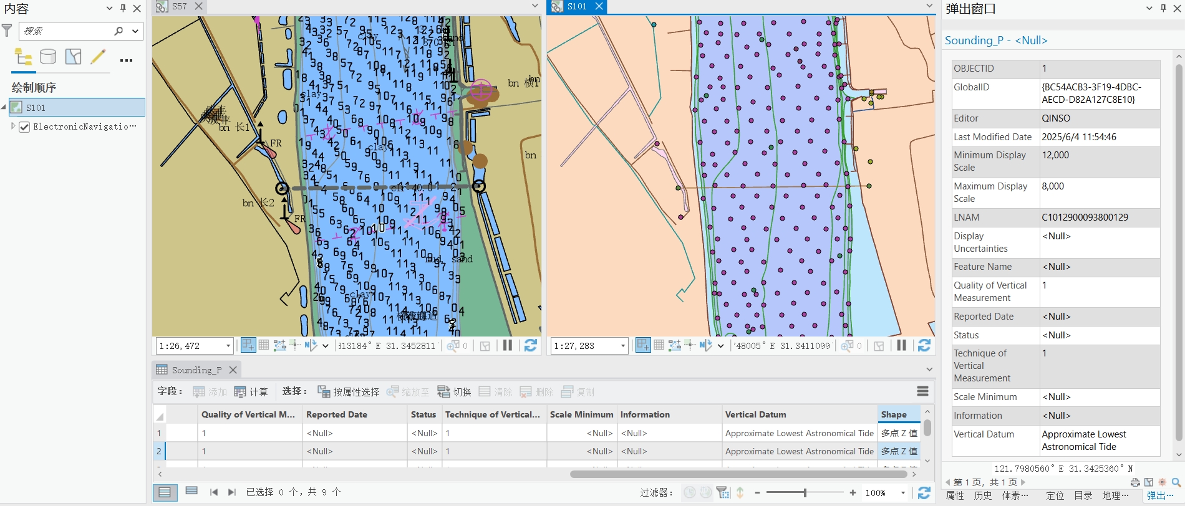This screenshot has width=1185, height=506.
Task: Go to first table record
Action: point(214,492)
